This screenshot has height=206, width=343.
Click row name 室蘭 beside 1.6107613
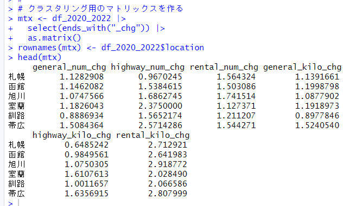pos(17,174)
